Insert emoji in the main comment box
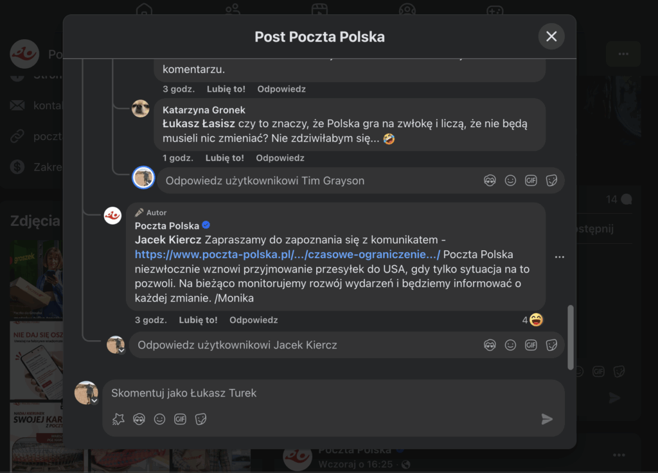The image size is (658, 473). tap(159, 419)
